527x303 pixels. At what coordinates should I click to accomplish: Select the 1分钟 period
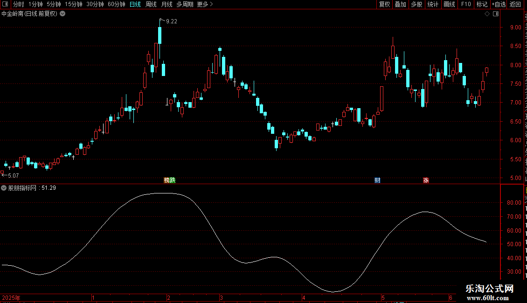[35, 4]
